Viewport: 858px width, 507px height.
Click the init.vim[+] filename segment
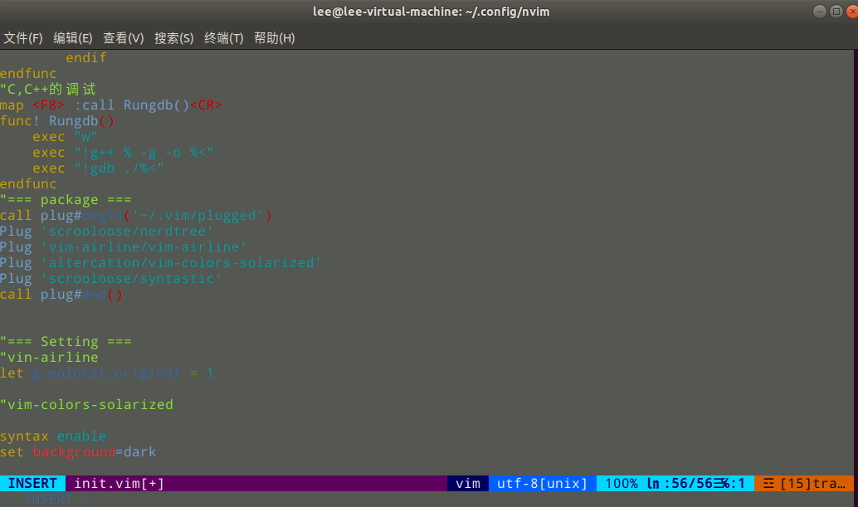pos(120,483)
